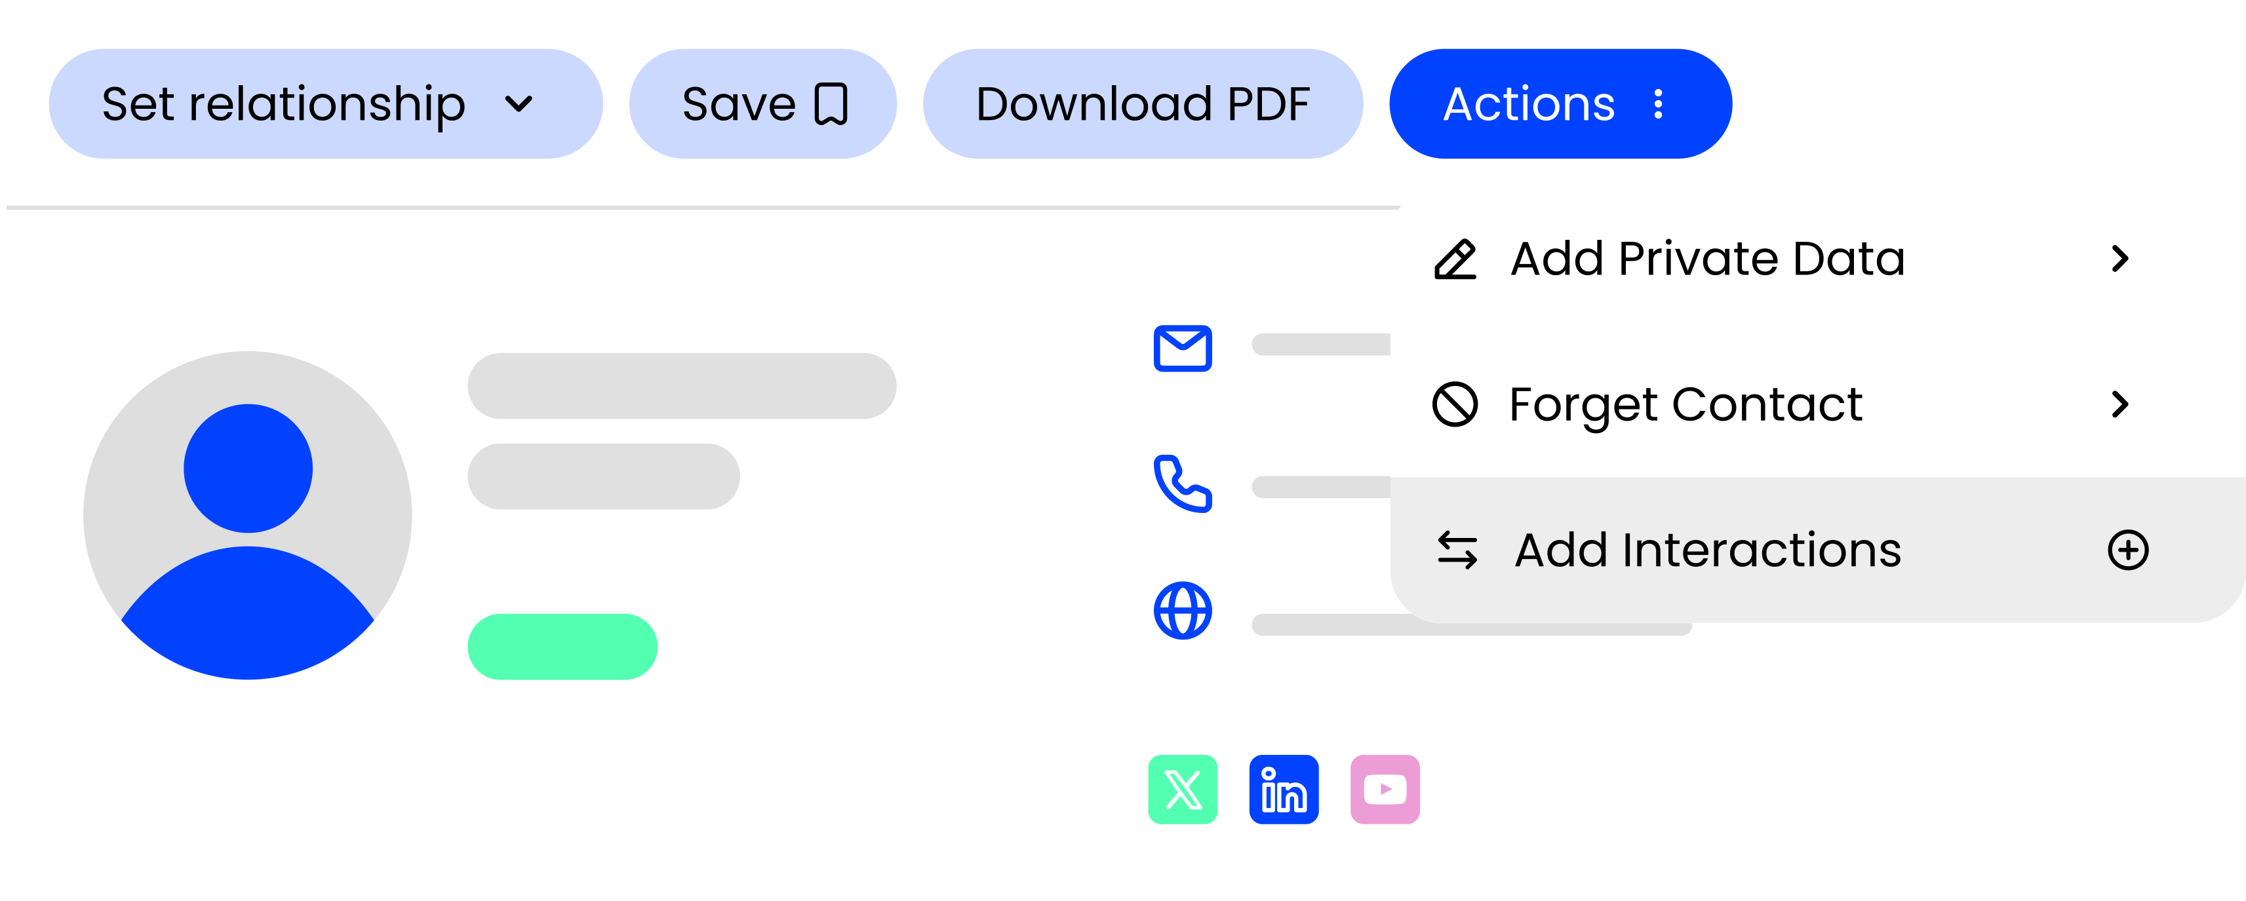
Task: Expand the Add Private Data chevron
Action: click(2120, 259)
